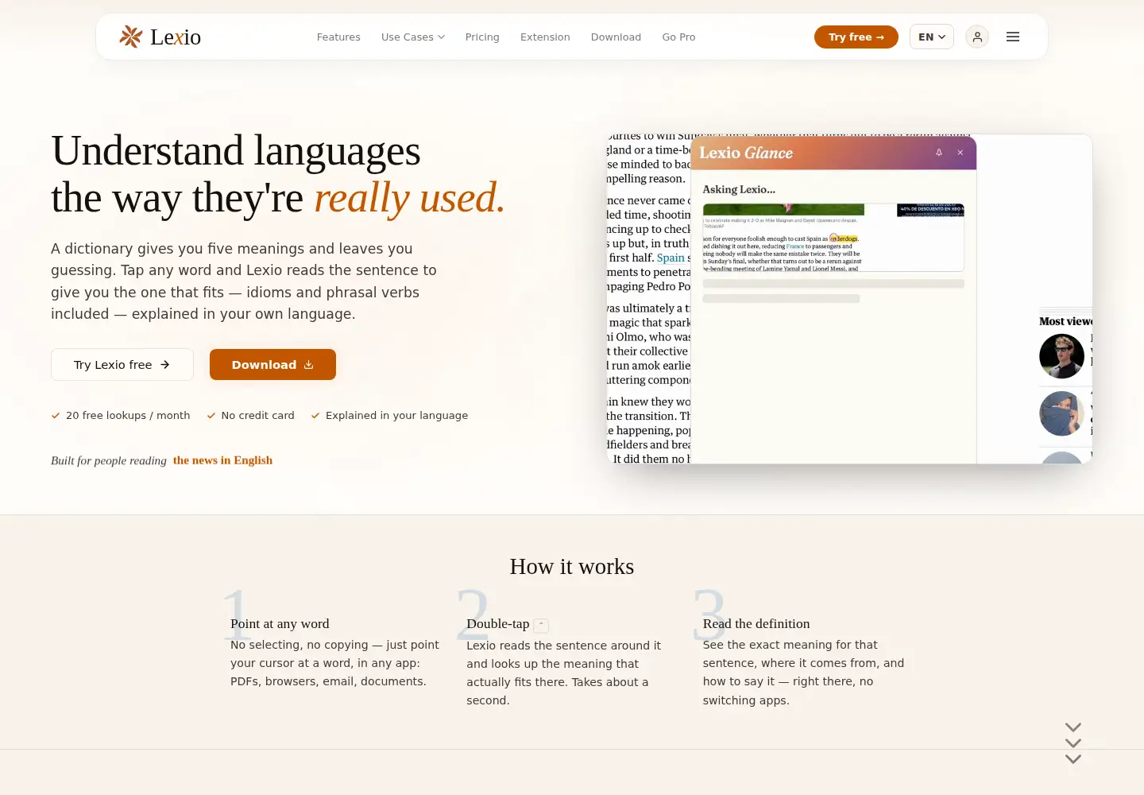Click the 'Most viewed' heading
The width and height of the screenshot is (1144, 795).
coord(1065,321)
